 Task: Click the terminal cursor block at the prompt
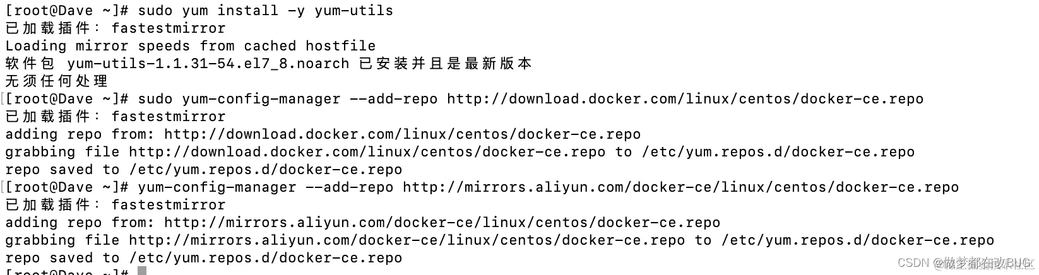pyautogui.click(x=142, y=271)
